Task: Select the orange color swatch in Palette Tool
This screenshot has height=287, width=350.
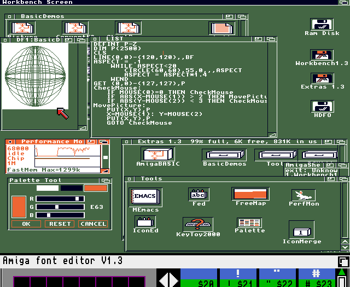Action: click(x=96, y=188)
